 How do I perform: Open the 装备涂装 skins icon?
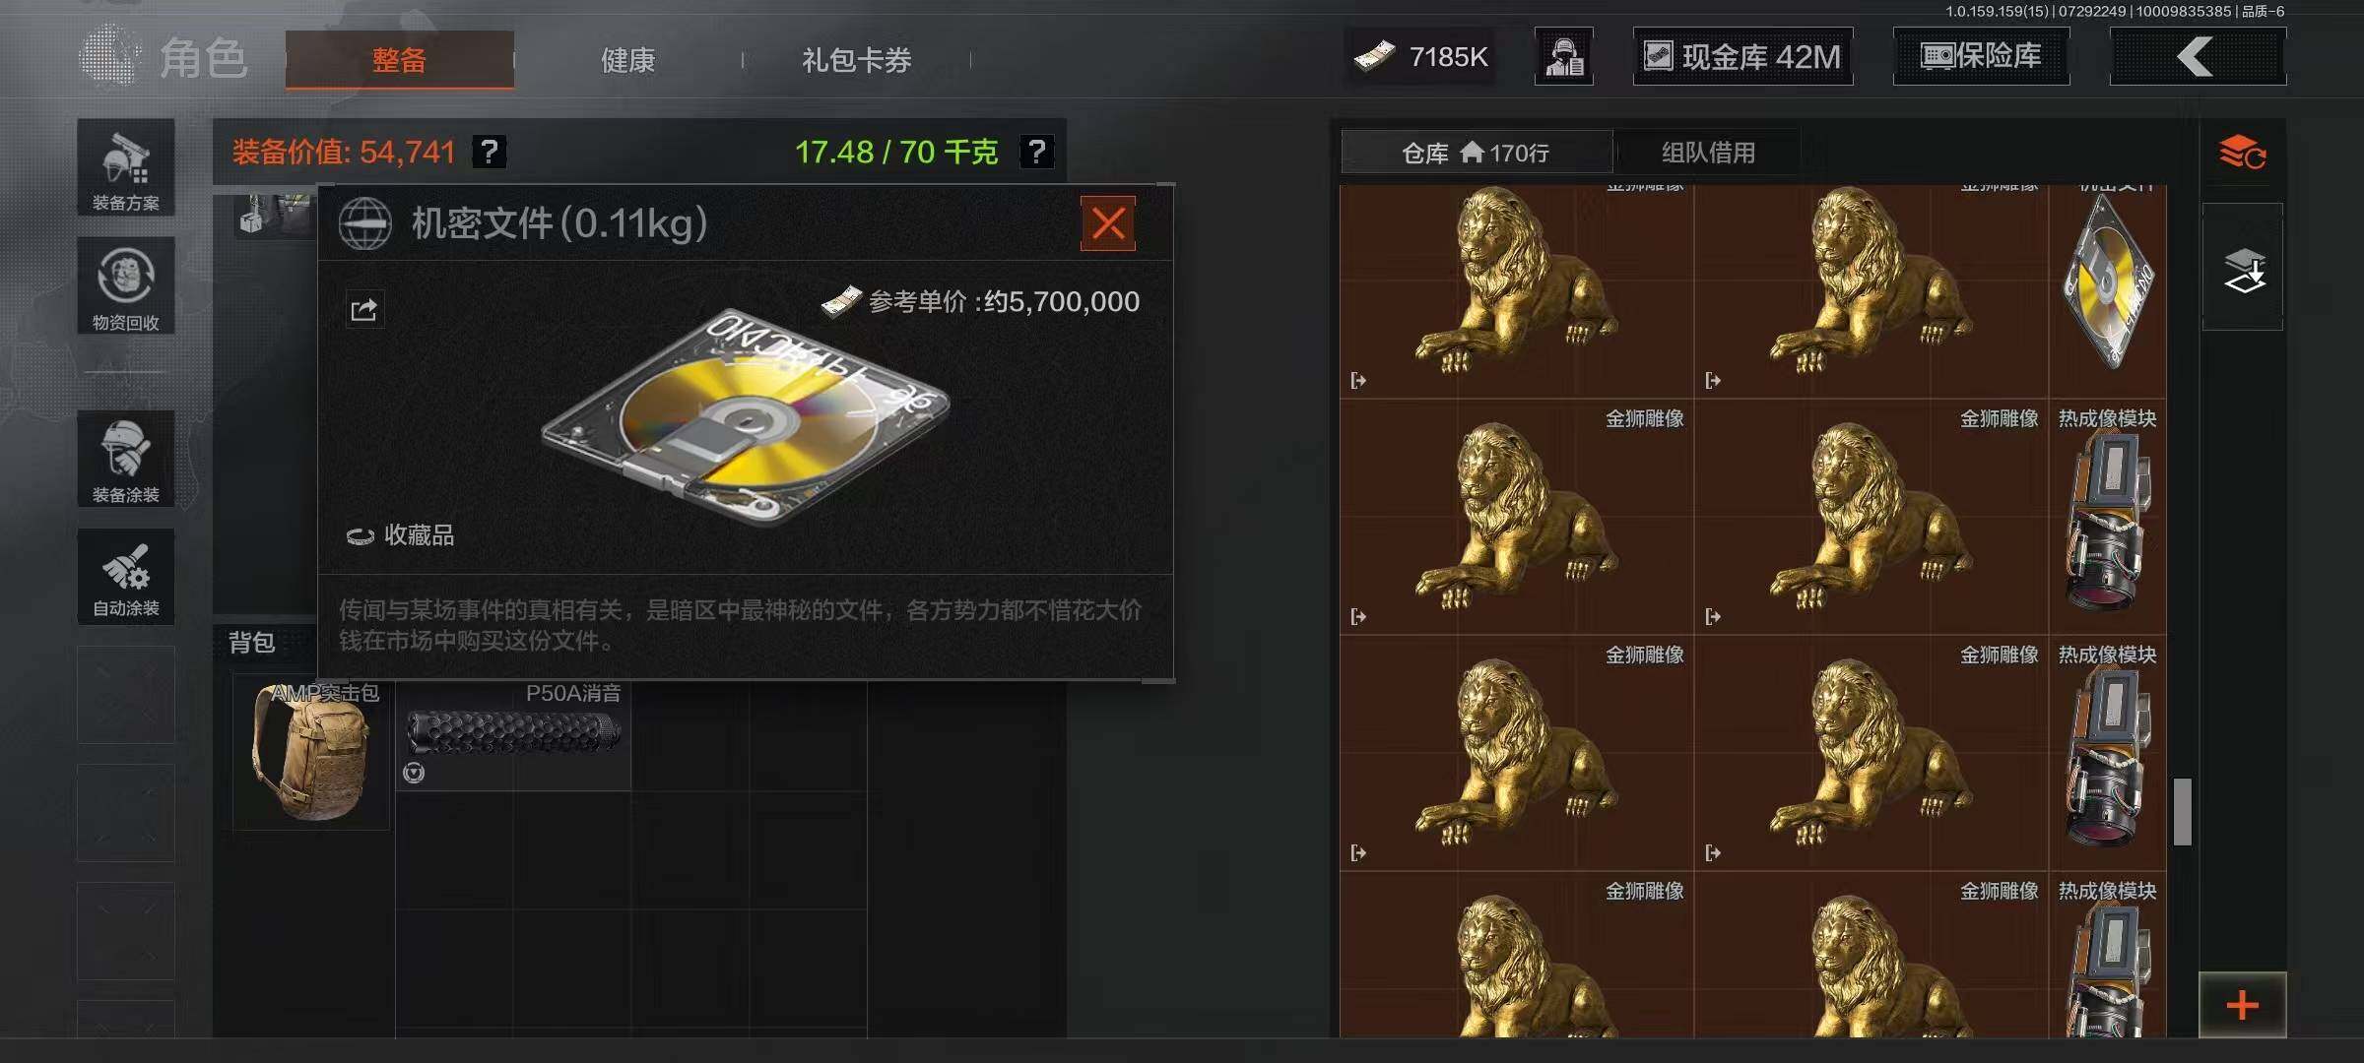126,459
